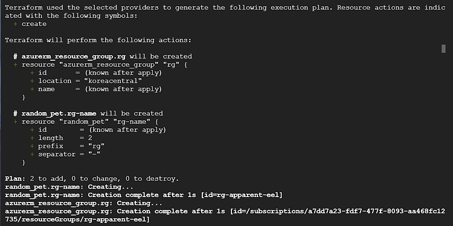Click the green plus beside prefix attribute
Image resolution: width=453 pixels, height=226 pixels.
[x=32, y=146]
